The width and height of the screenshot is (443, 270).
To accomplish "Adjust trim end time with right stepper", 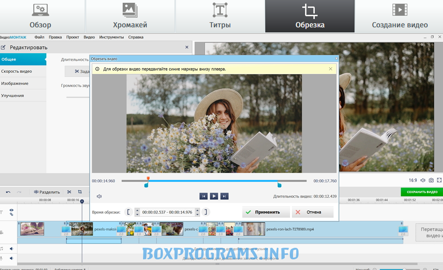I will [x=198, y=212].
